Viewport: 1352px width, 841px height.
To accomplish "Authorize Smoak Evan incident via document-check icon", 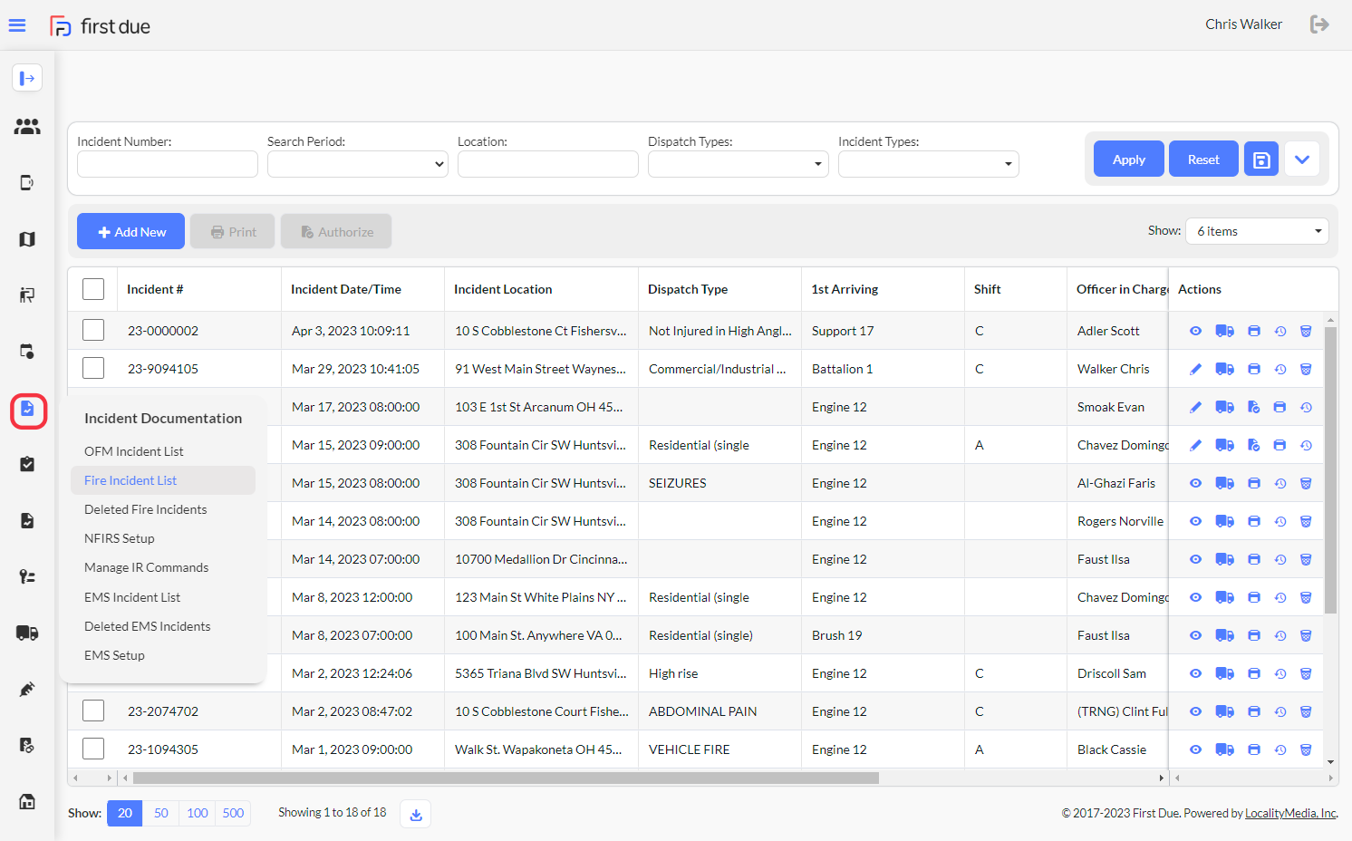I will (1254, 407).
